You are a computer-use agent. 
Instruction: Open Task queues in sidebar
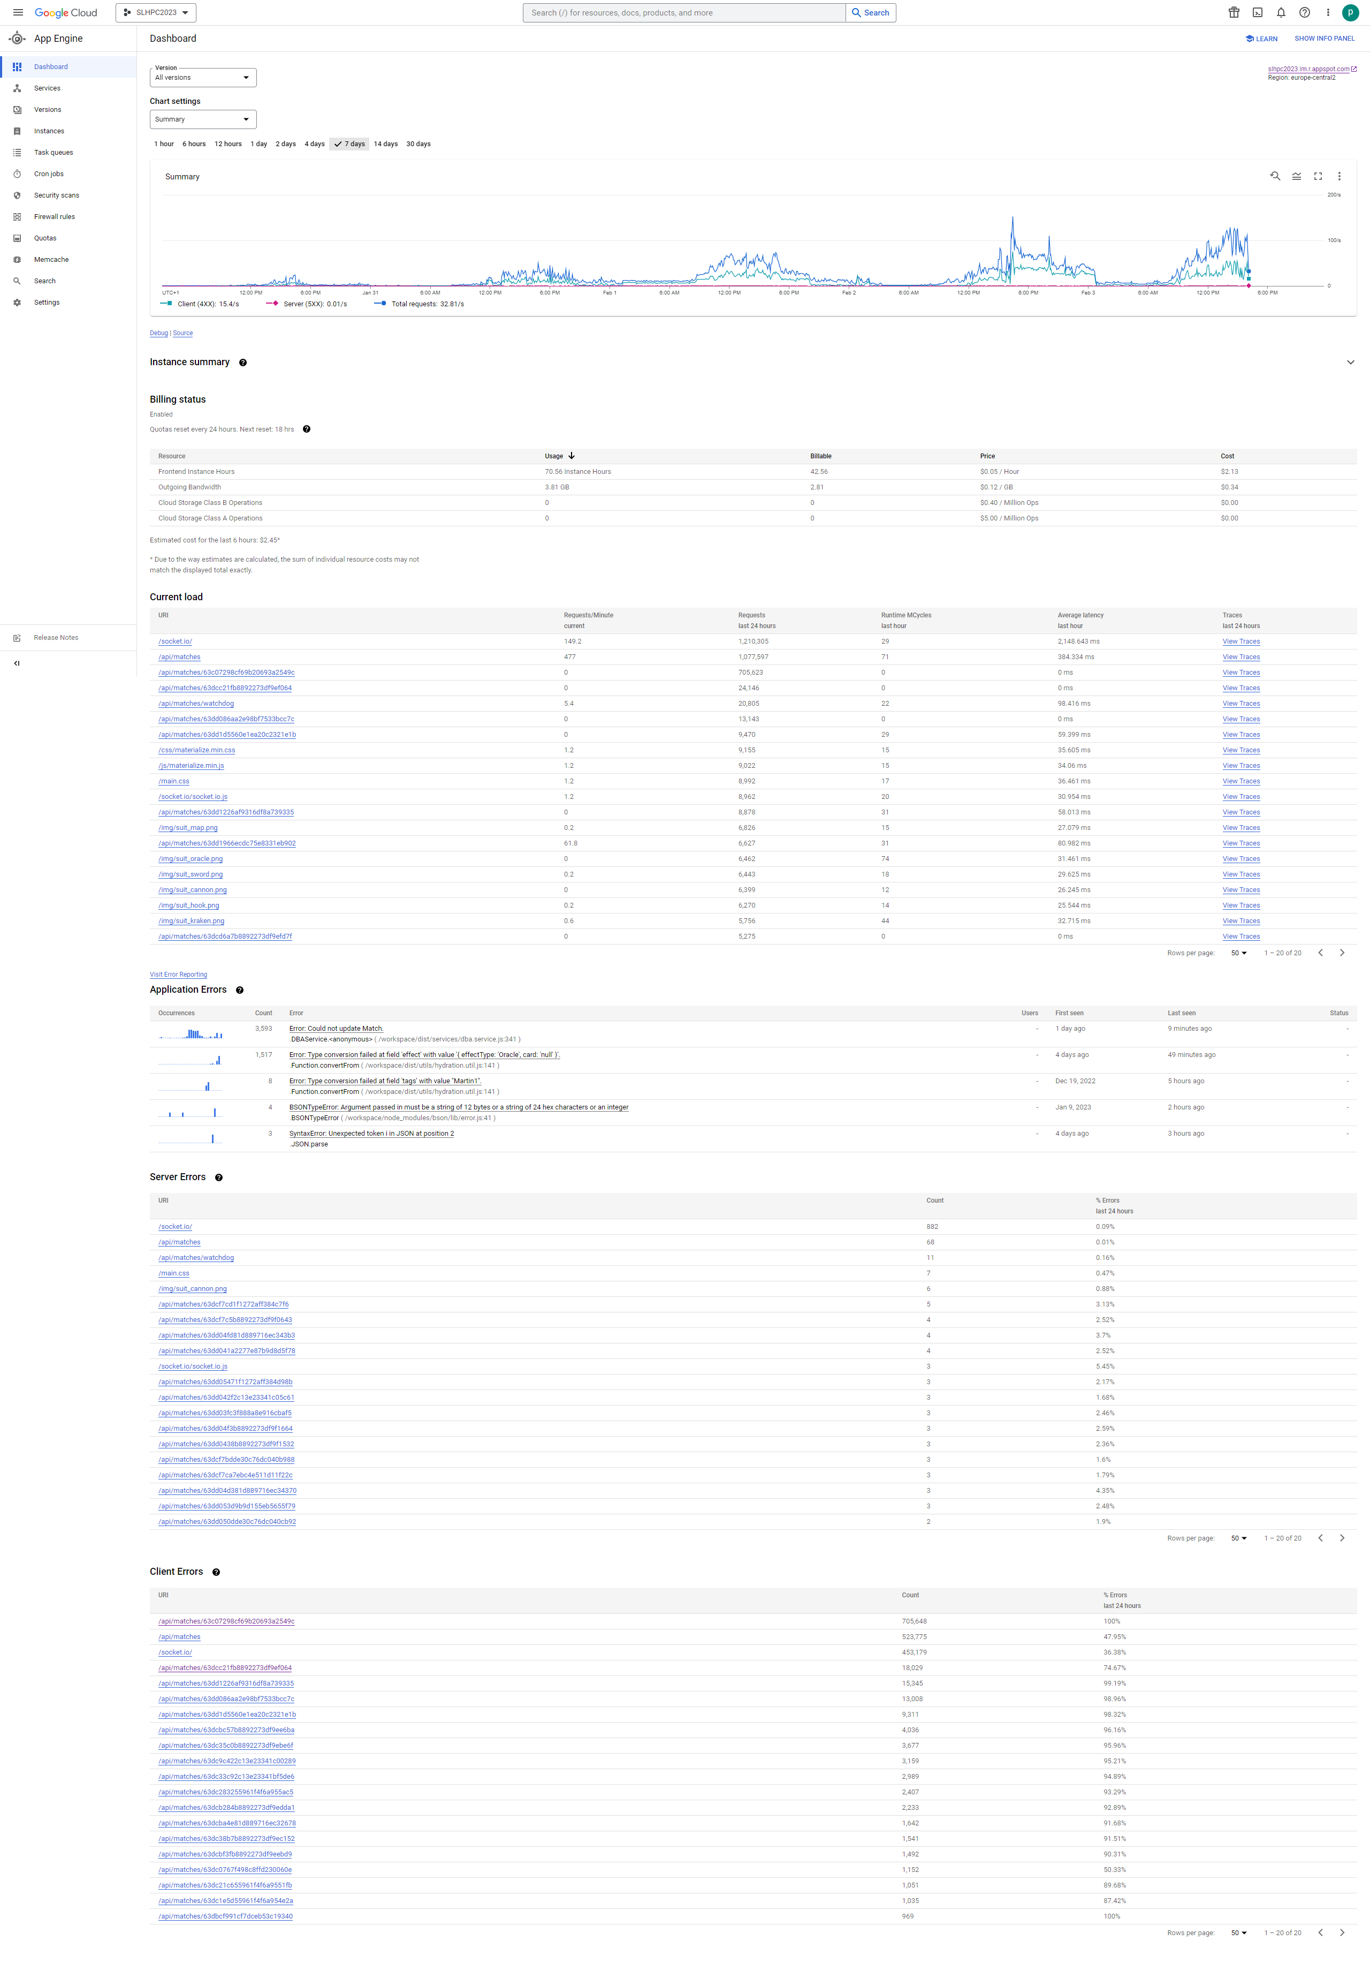pos(53,152)
